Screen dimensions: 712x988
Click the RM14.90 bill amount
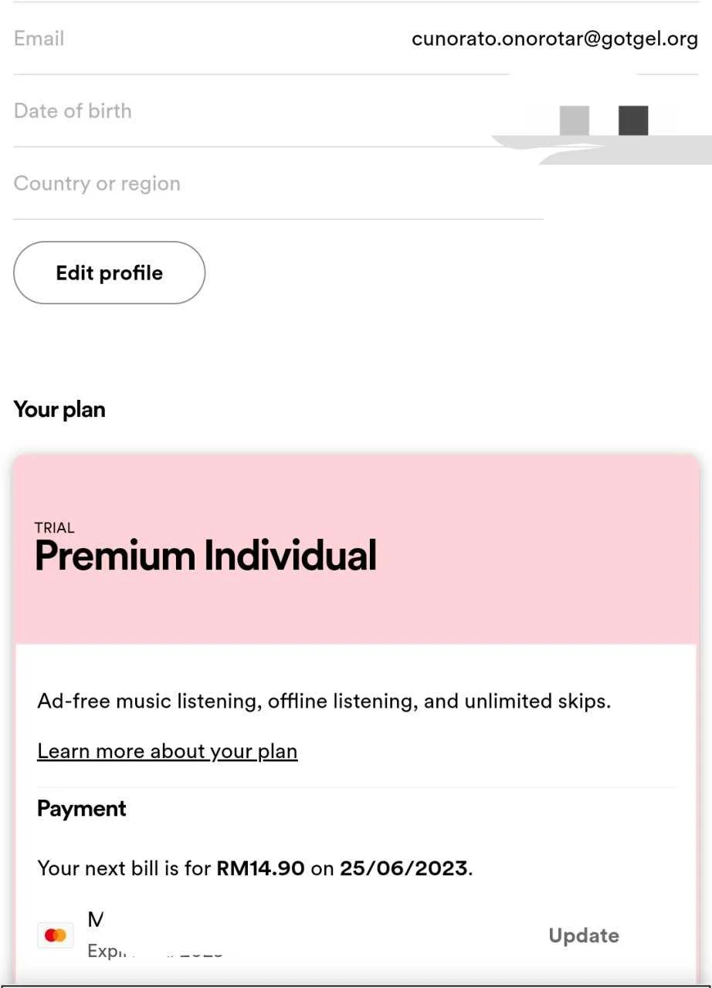[260, 868]
